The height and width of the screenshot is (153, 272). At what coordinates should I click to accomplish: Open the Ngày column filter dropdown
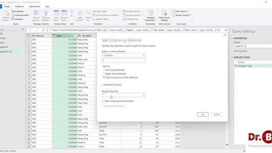tap(75, 36)
